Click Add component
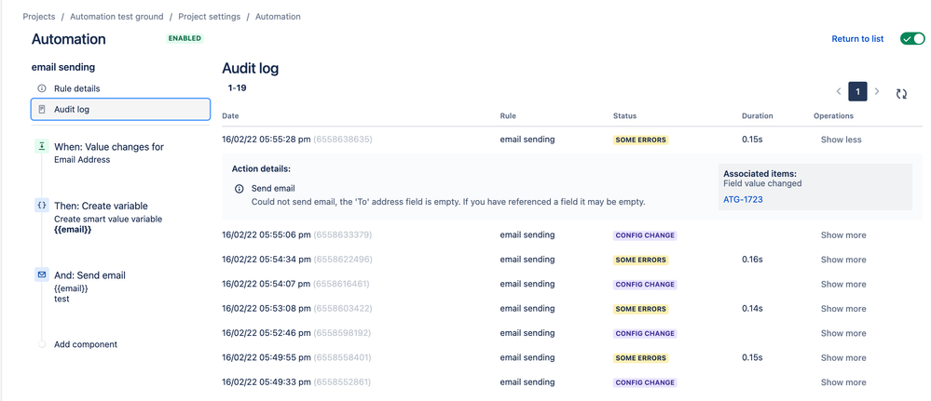Screen dimensions: 931x401 tap(86, 344)
